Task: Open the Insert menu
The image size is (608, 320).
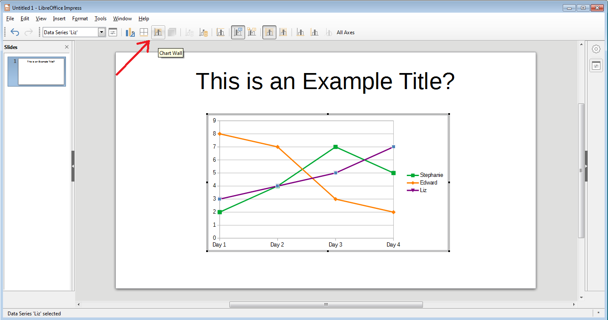Action: tap(59, 19)
